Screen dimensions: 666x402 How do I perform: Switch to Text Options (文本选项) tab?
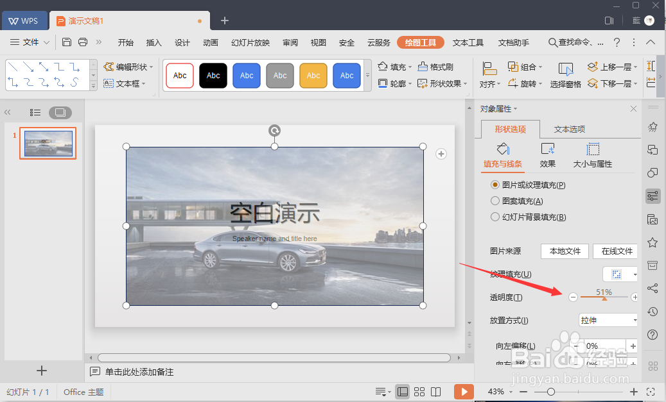[570, 130]
